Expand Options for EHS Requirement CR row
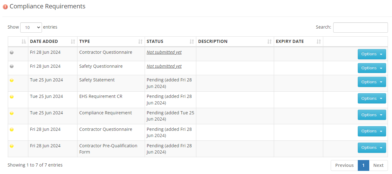Image resolution: width=392 pixels, height=174 pixels. [372, 98]
